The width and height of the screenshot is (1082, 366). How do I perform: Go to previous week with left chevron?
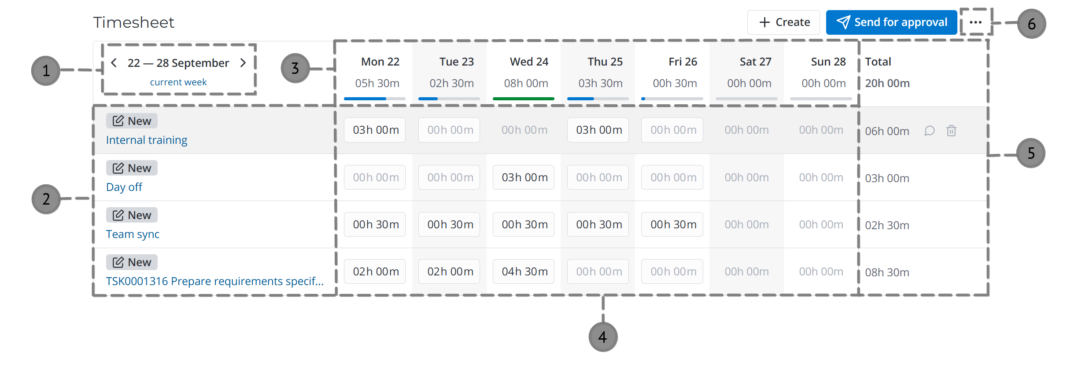tap(114, 63)
